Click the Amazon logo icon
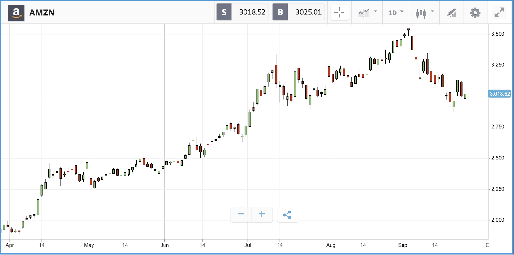 pos(16,13)
